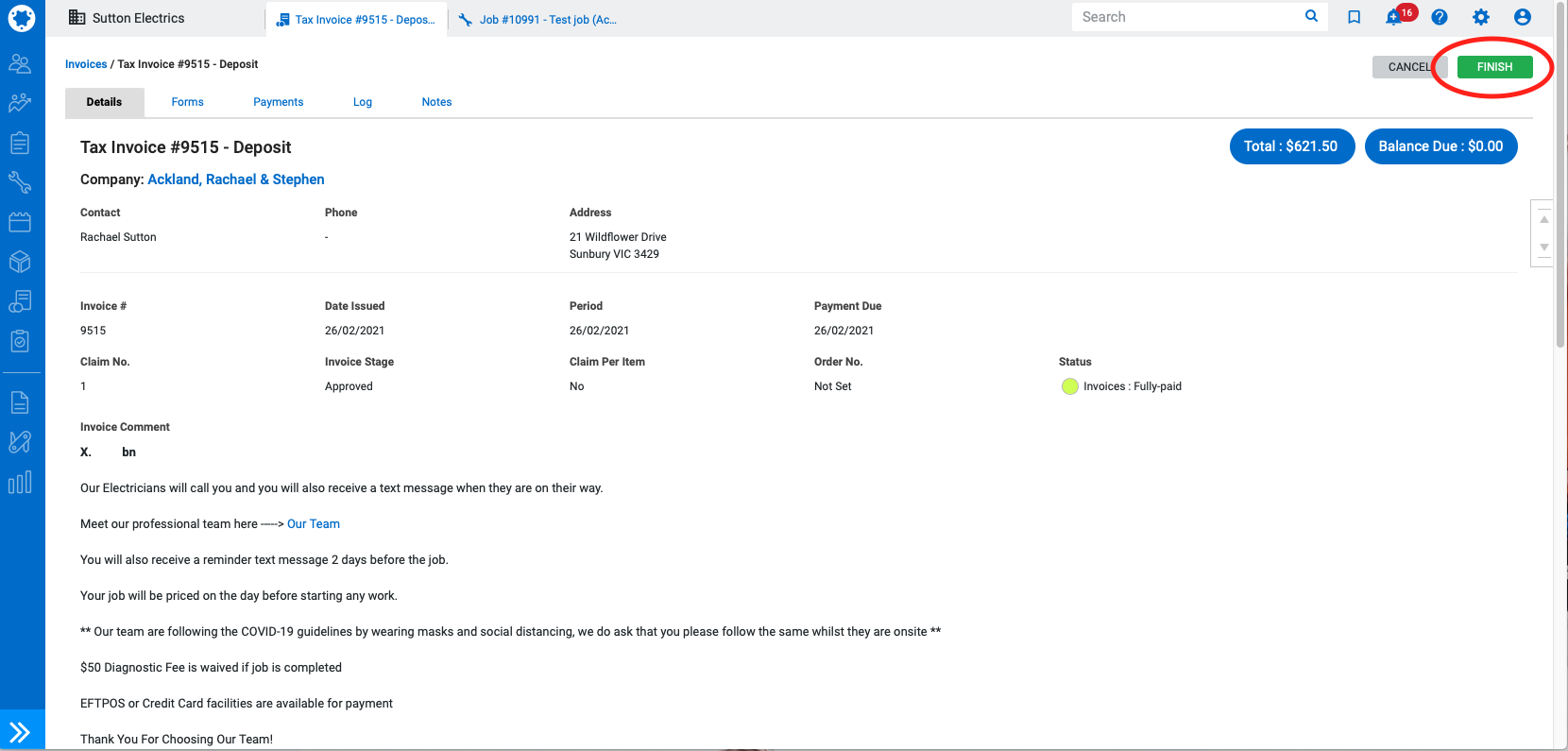Expand the sidebar with the double chevron
1568x751 pixels.
click(20, 732)
